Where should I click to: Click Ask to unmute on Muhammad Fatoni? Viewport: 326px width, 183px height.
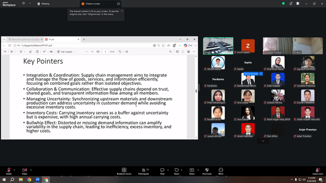pos(251,74)
